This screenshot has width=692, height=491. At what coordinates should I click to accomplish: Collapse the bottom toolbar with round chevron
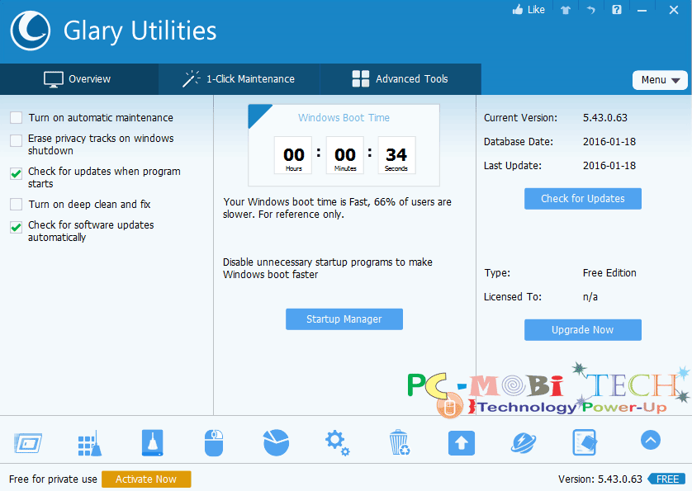tap(651, 440)
